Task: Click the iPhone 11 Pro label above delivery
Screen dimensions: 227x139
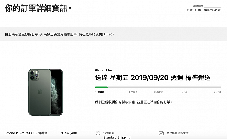Action: pos(103,70)
